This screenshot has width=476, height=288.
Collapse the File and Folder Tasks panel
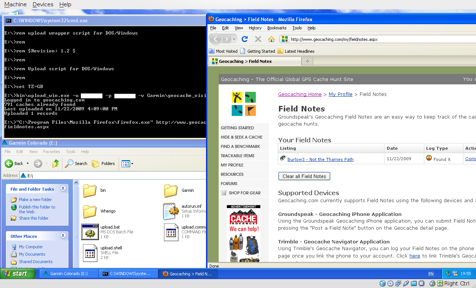tap(63, 189)
